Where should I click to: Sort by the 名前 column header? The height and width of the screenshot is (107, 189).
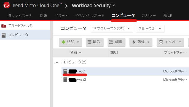74,53
